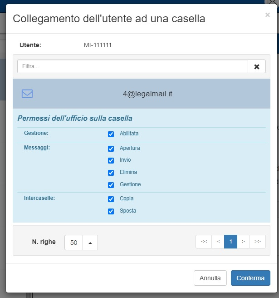Click into the Filtra text field

[x=132, y=66]
